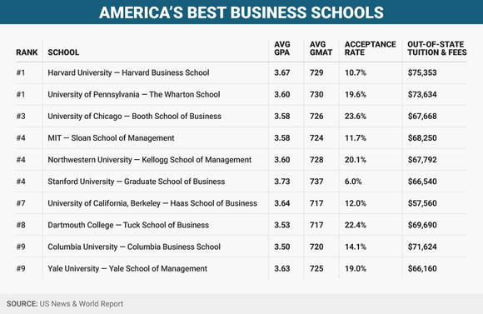Select Stanford Graduate School of Business
The image size is (483, 314).
[x=136, y=182]
